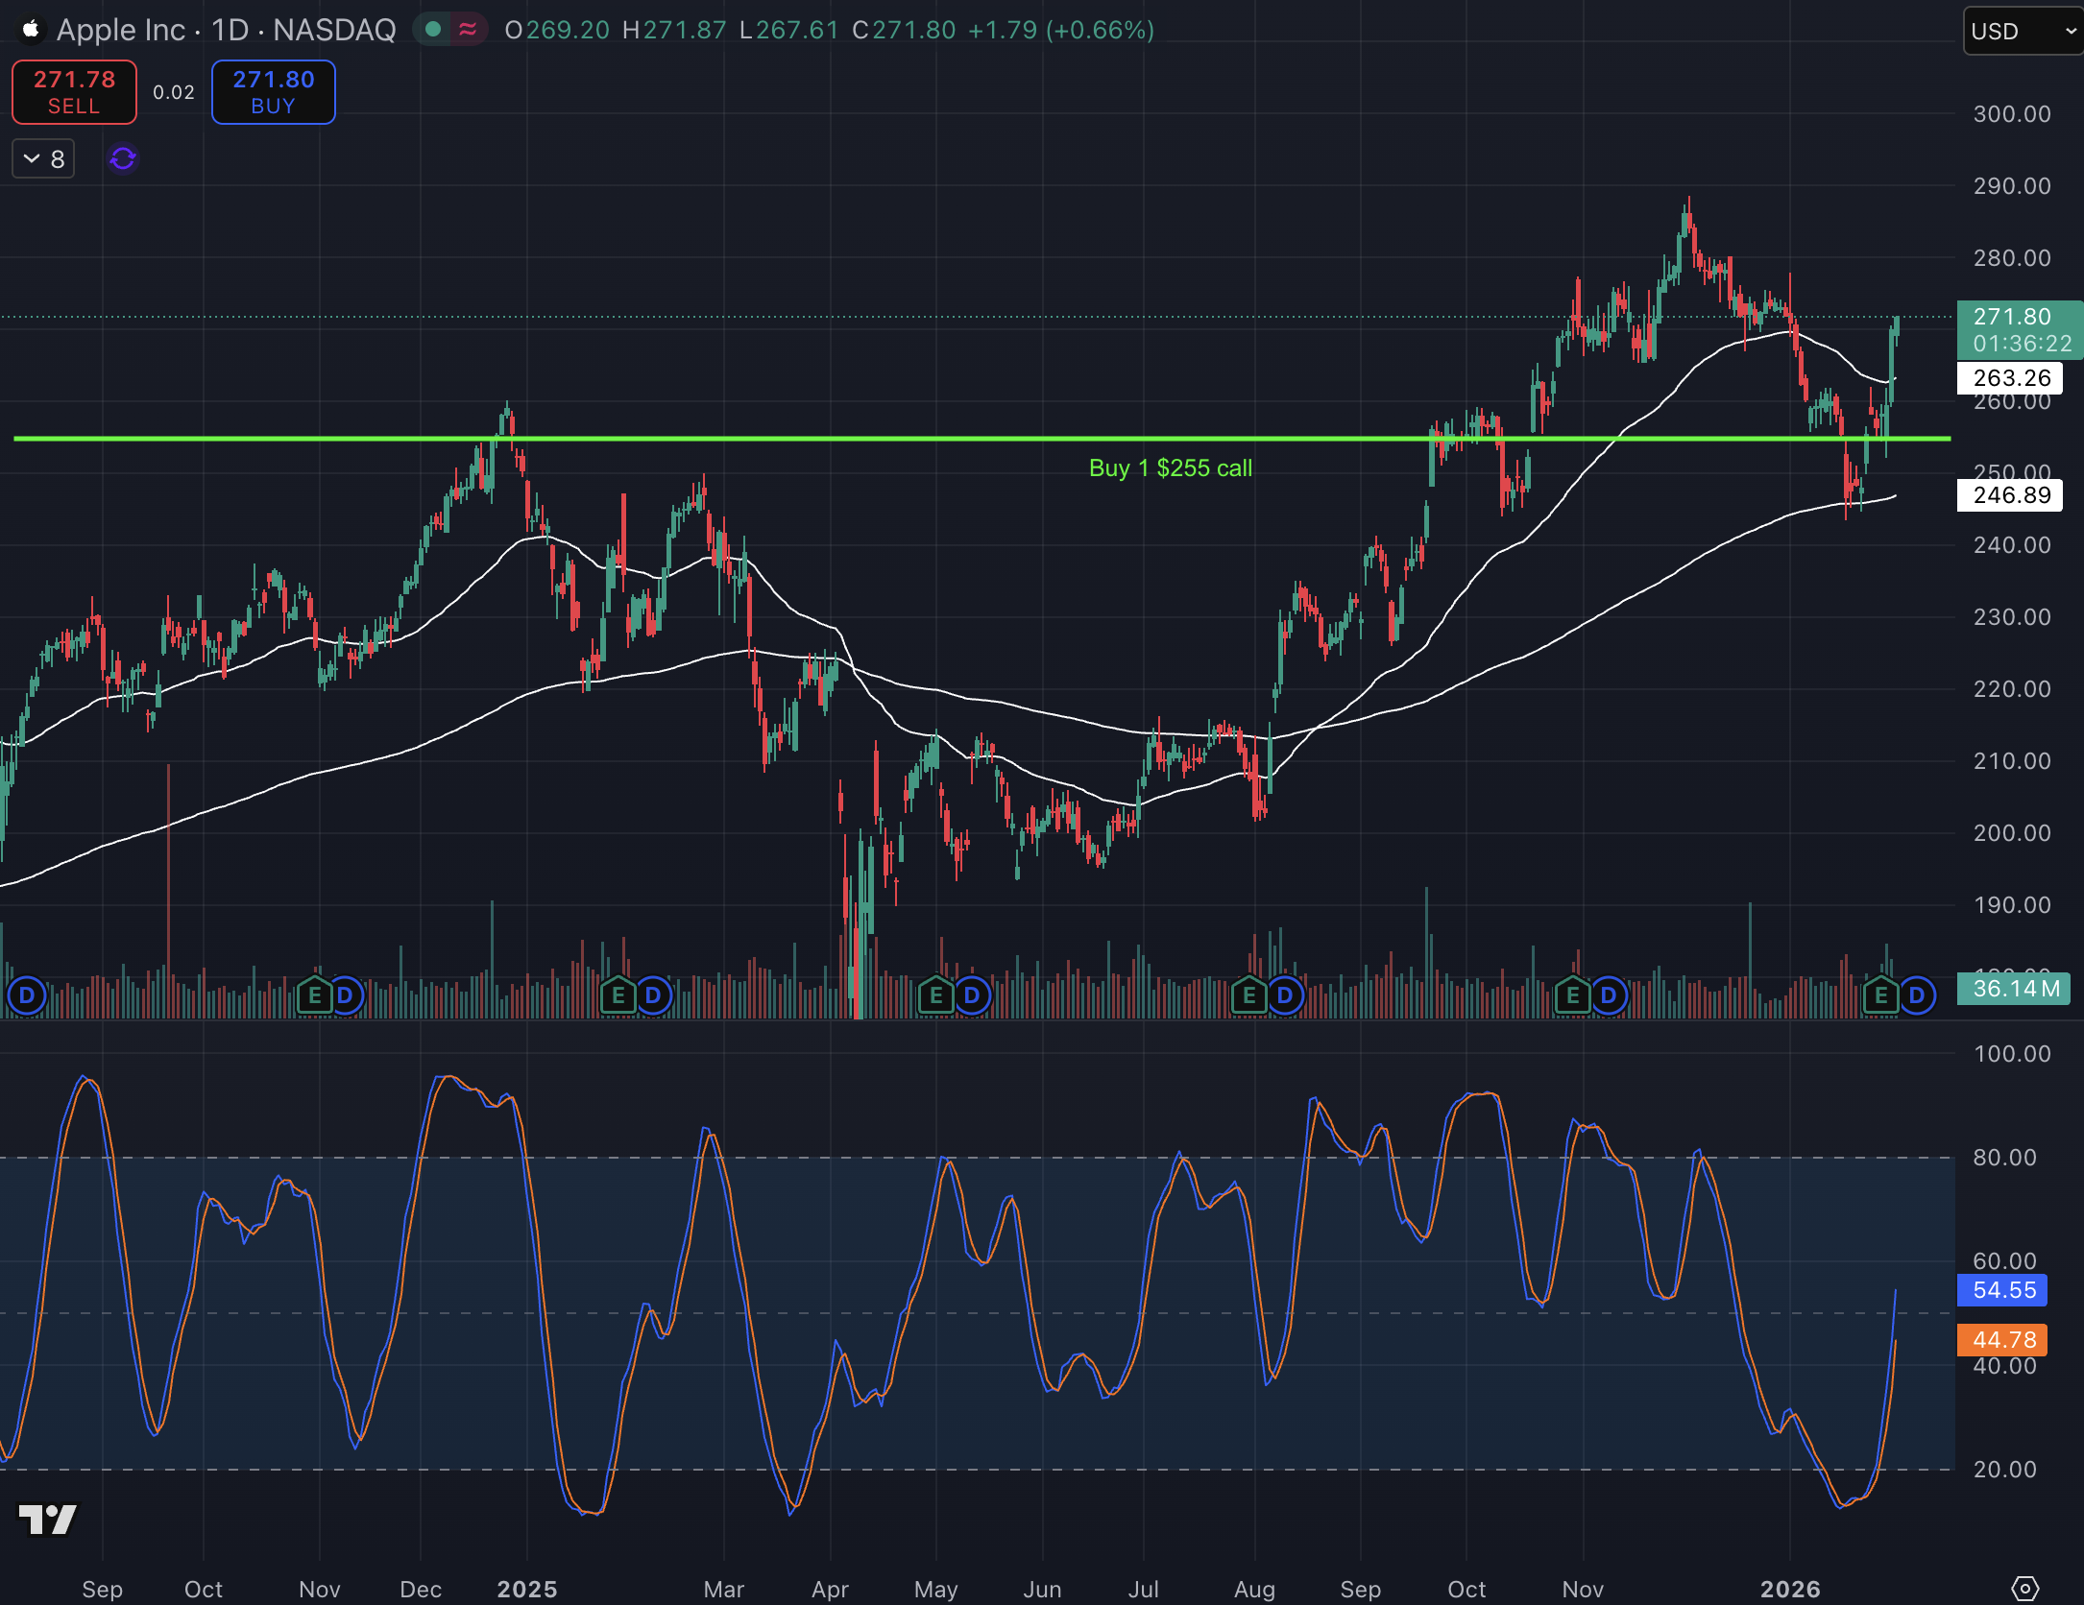Screen dimensions: 2084x1605
Task: Click the Apple Inc logo icon
Action: point(31,30)
